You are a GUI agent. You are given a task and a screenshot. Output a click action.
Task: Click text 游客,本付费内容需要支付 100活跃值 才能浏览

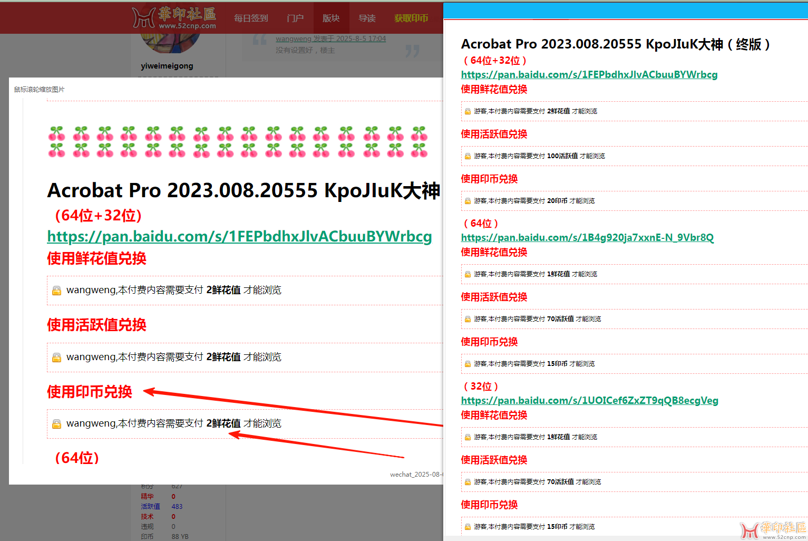[x=539, y=156]
